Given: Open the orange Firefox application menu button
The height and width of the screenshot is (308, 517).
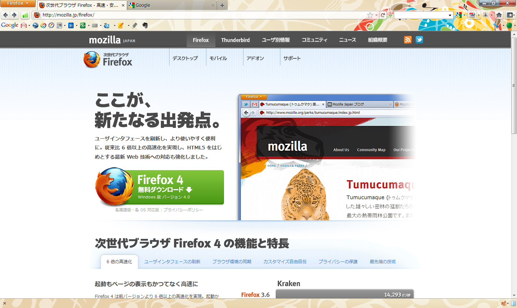Looking at the screenshot, I should click(18, 3).
